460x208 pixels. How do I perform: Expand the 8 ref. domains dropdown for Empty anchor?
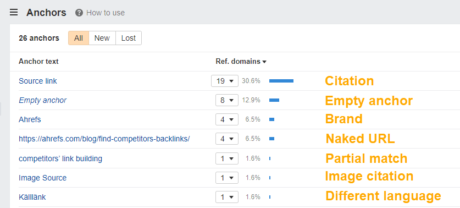(227, 100)
